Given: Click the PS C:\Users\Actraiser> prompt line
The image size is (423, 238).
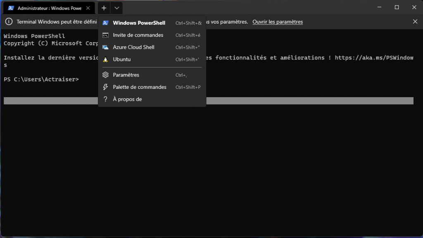Looking at the screenshot, I should (x=41, y=79).
